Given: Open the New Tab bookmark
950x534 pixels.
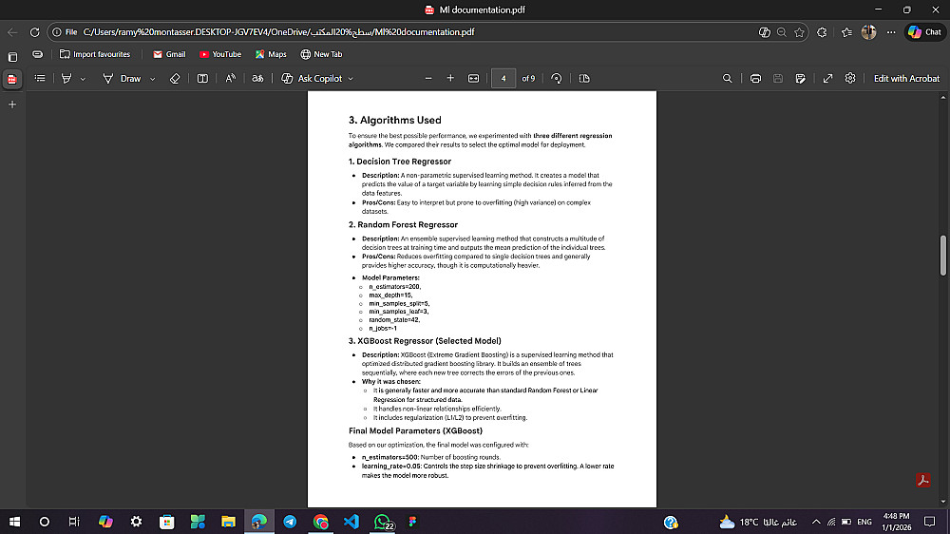Looking at the screenshot, I should [x=321, y=54].
